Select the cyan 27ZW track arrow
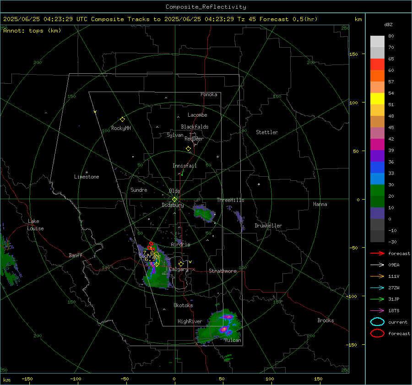 click(377, 288)
